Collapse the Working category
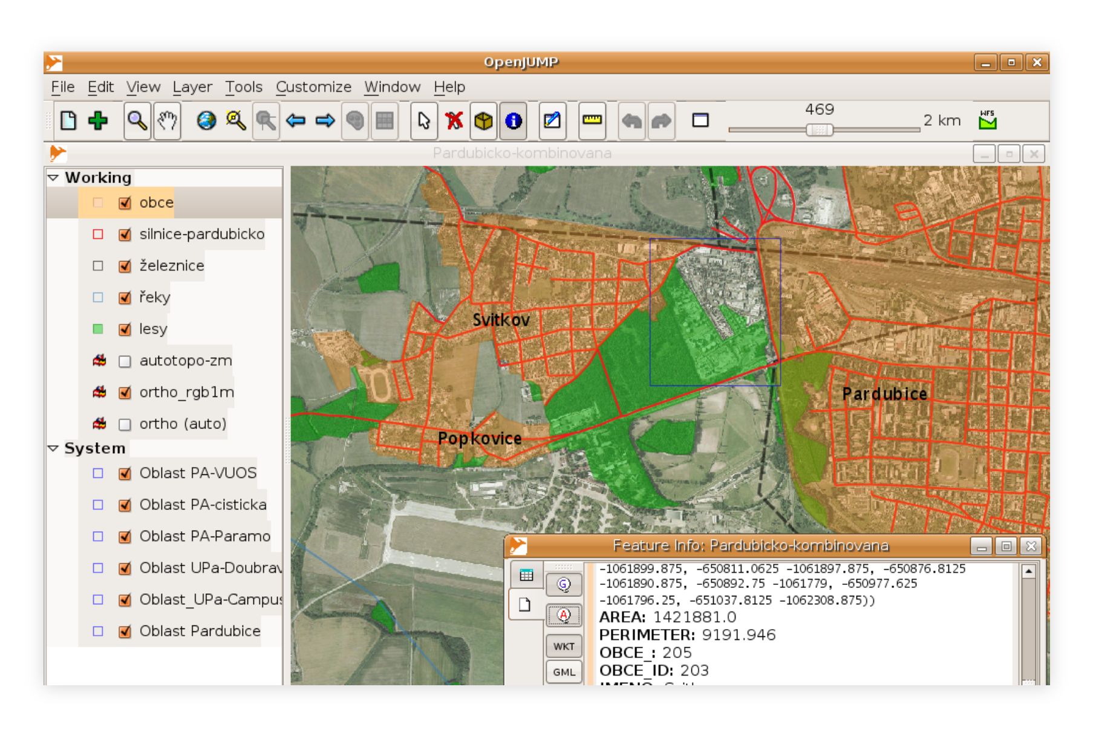1093x736 pixels. click(53, 178)
